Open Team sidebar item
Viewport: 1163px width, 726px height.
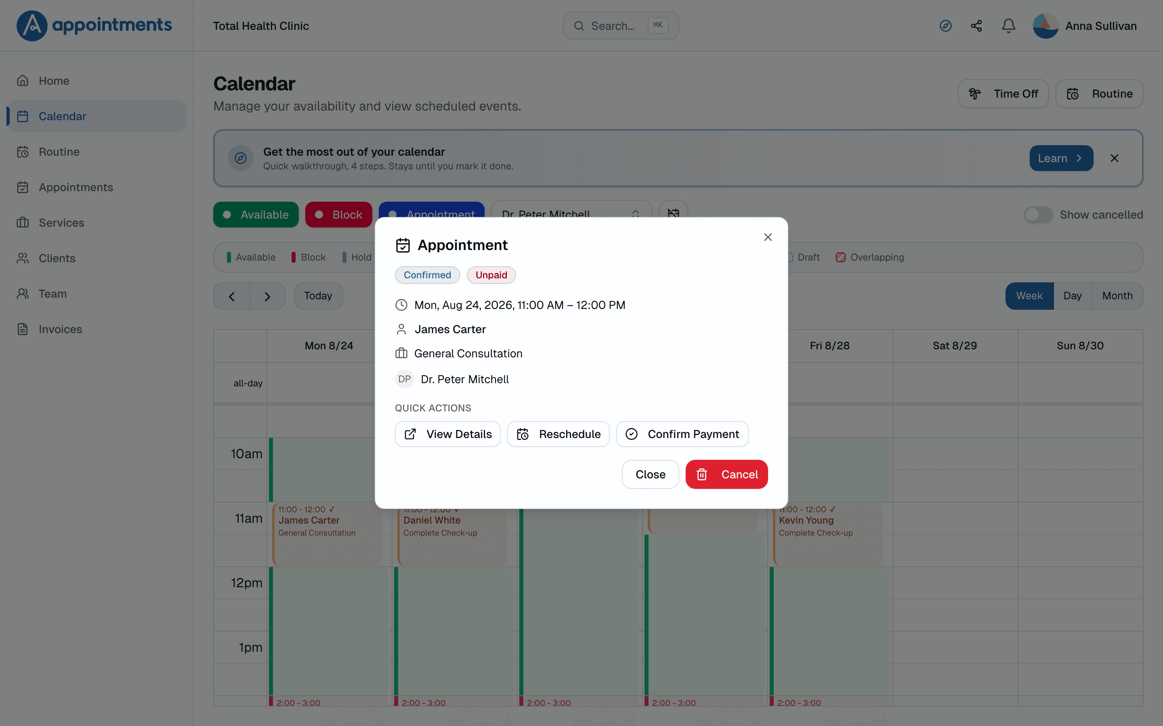pyautogui.click(x=97, y=294)
